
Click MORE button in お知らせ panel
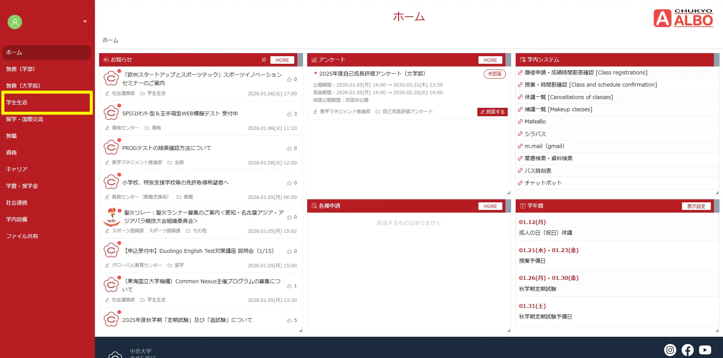pos(282,60)
